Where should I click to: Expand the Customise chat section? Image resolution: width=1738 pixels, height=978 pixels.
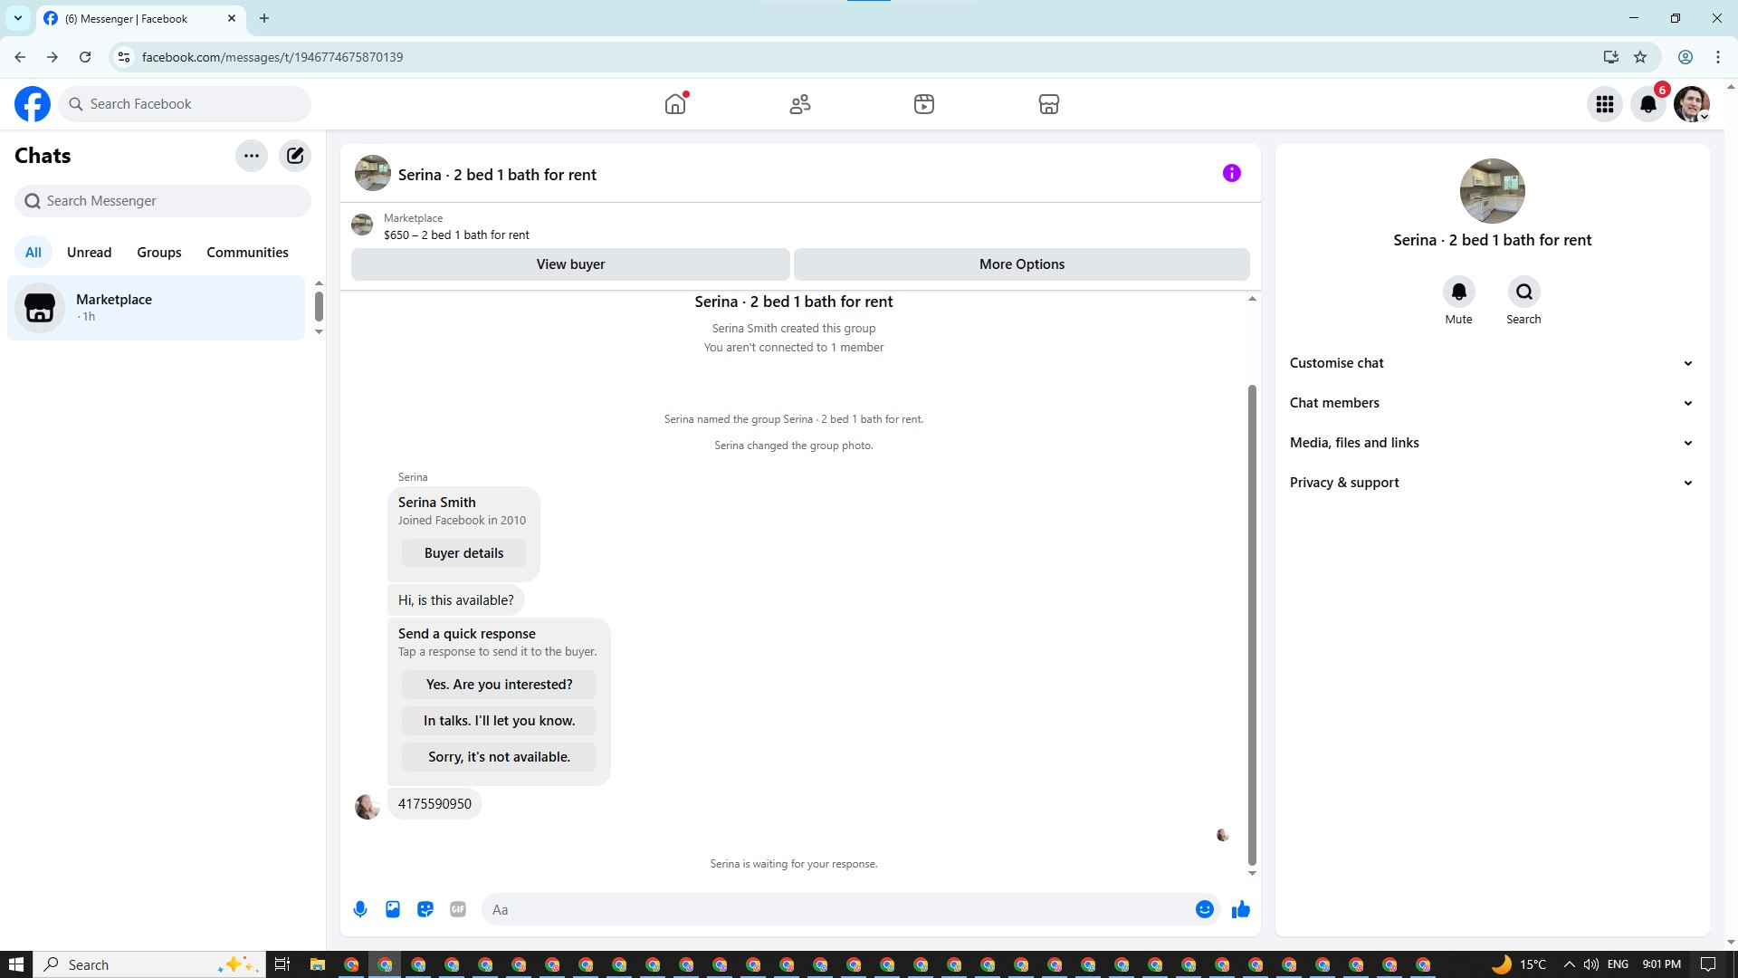point(1492,363)
